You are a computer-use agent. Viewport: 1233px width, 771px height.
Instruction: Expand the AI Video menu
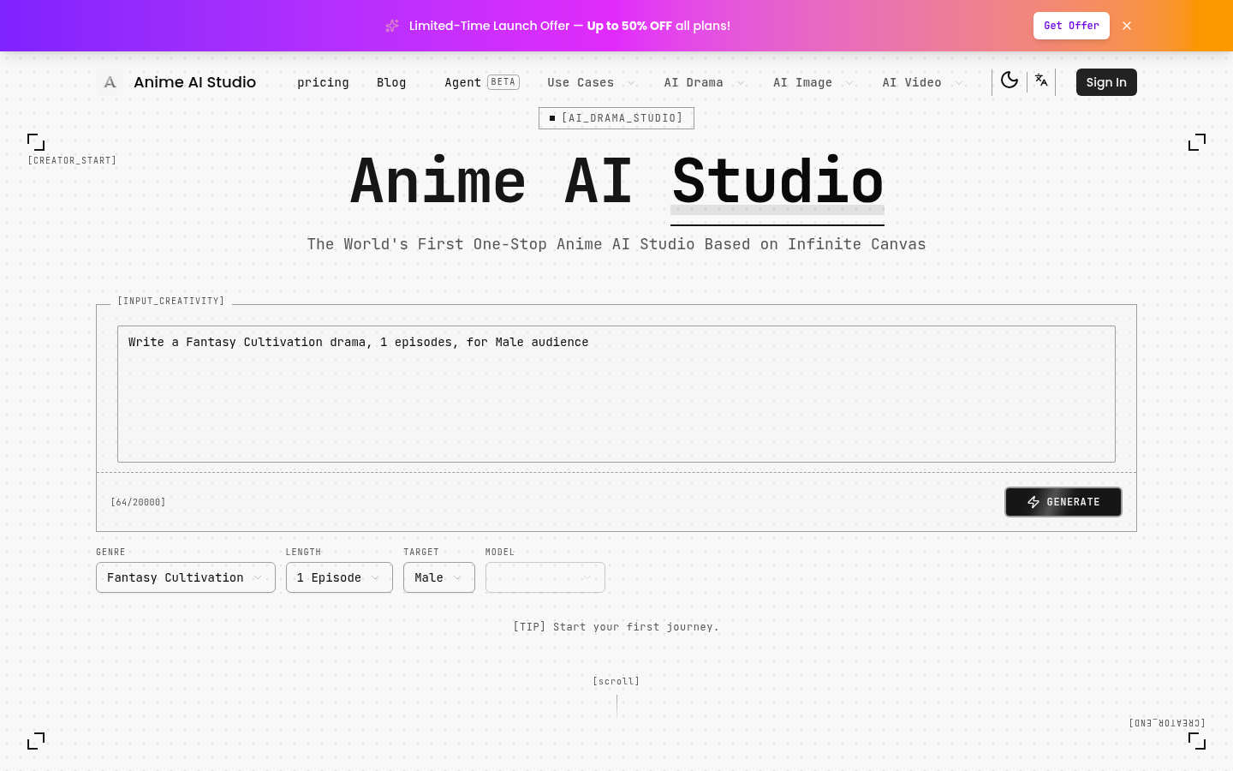click(x=922, y=82)
